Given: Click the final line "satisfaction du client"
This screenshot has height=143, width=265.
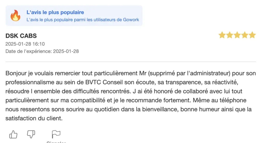Looking at the screenshot, I should tap(34, 118).
